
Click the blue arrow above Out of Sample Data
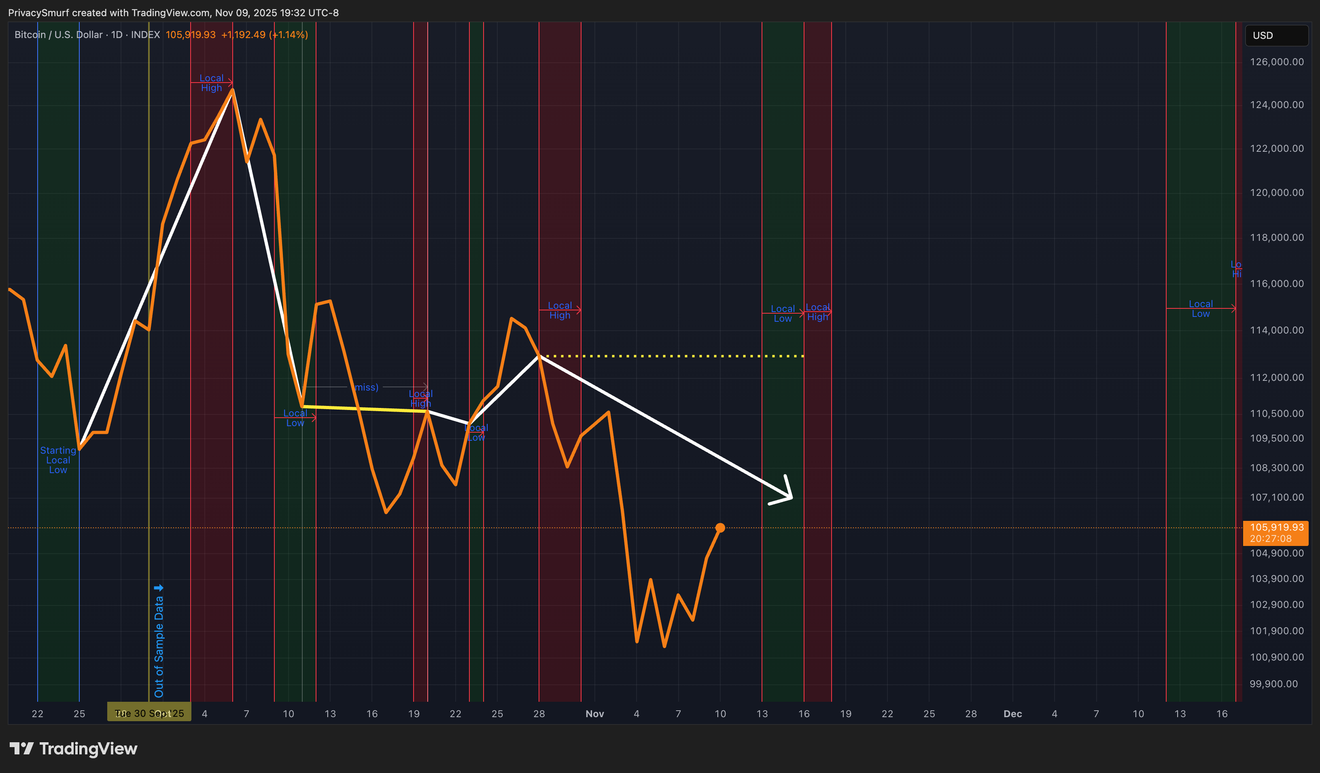[159, 588]
